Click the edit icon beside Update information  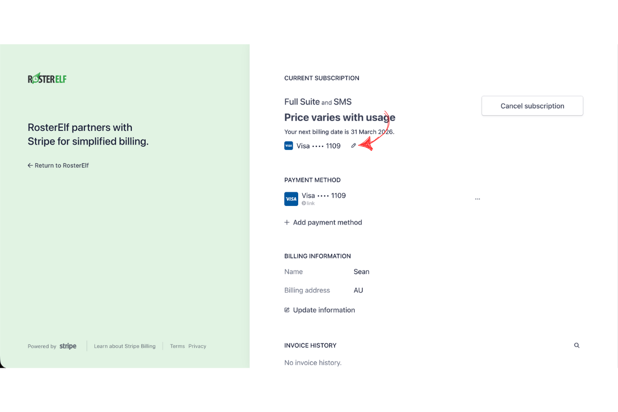click(286, 310)
